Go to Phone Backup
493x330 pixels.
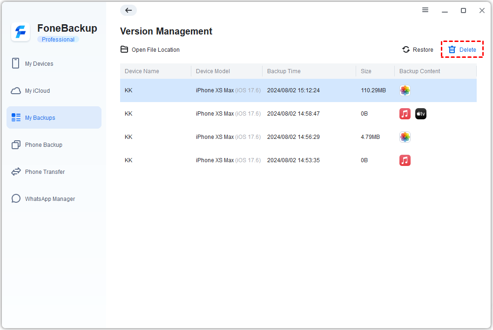pyautogui.click(x=54, y=145)
